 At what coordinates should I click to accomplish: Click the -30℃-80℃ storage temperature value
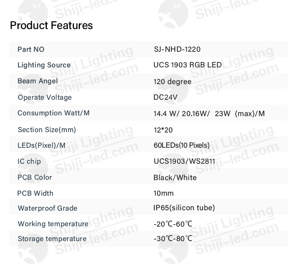click(173, 239)
